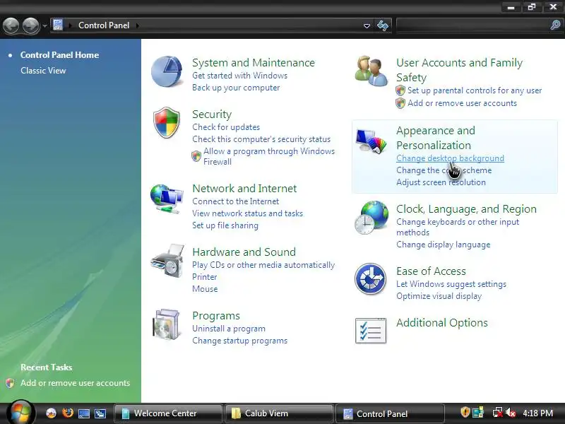
Task: Open the recent pages dropdown arrow
Action: coord(44,26)
